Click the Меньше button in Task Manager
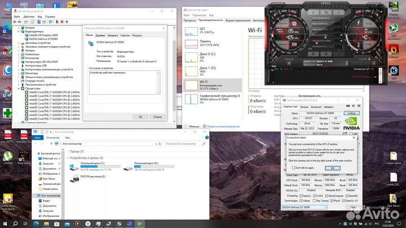 click(x=192, y=127)
